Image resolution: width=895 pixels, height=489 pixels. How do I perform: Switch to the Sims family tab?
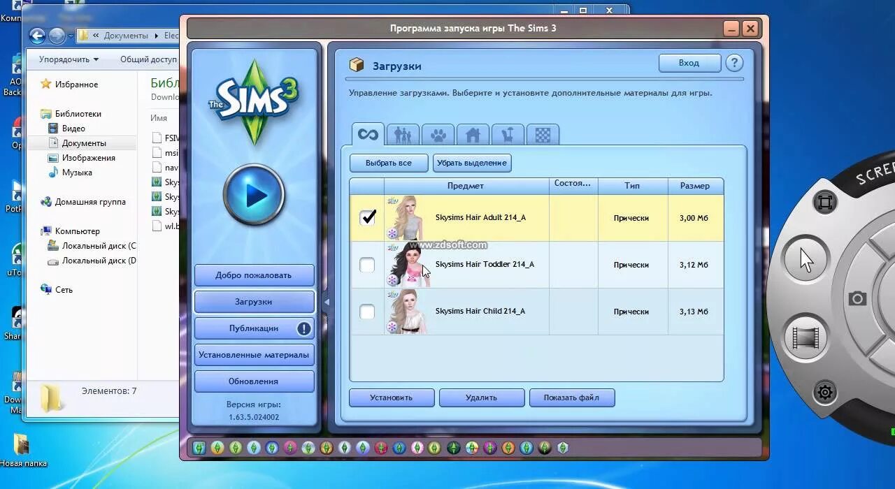(403, 134)
